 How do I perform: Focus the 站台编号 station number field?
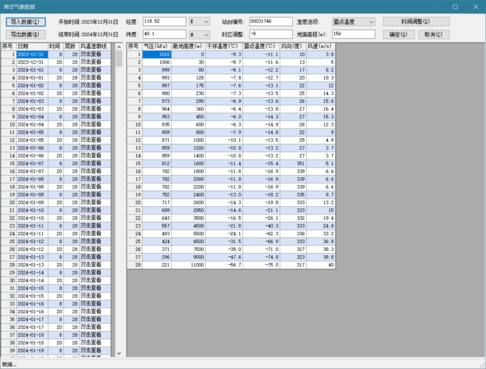coord(270,22)
